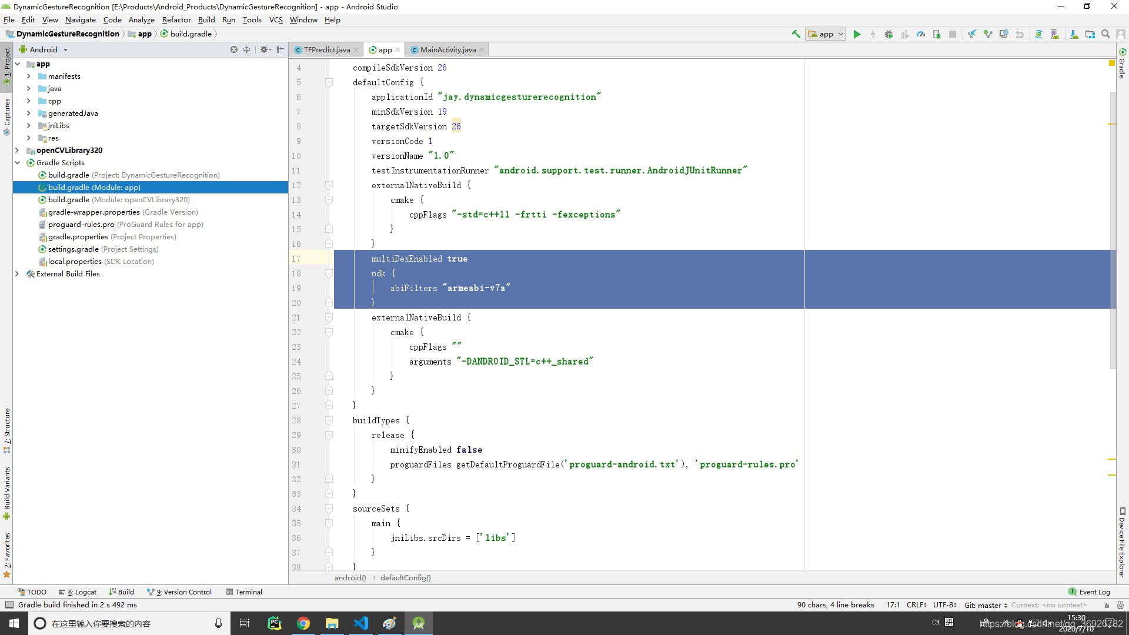Image resolution: width=1129 pixels, height=635 pixels.
Task: Toggle the Gradle tool window on right edge
Action: coord(1122,63)
